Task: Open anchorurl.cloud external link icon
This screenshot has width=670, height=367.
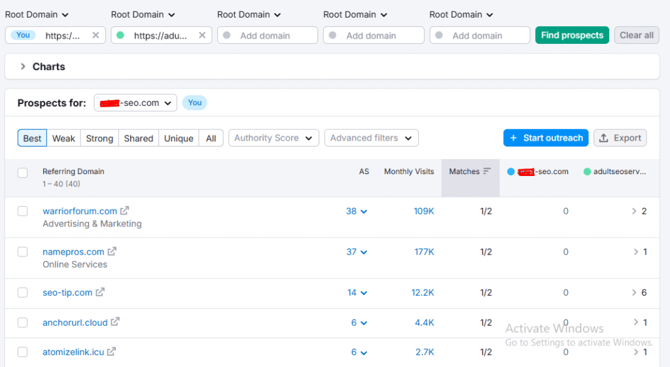Action: (115, 322)
